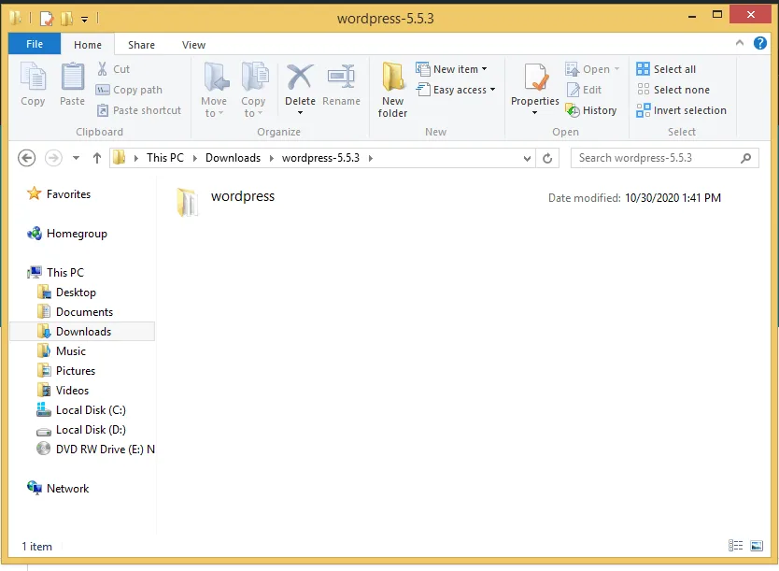Screen dimensions: 779x571
Task: Switch to the View ribbon tab
Action: coord(193,45)
